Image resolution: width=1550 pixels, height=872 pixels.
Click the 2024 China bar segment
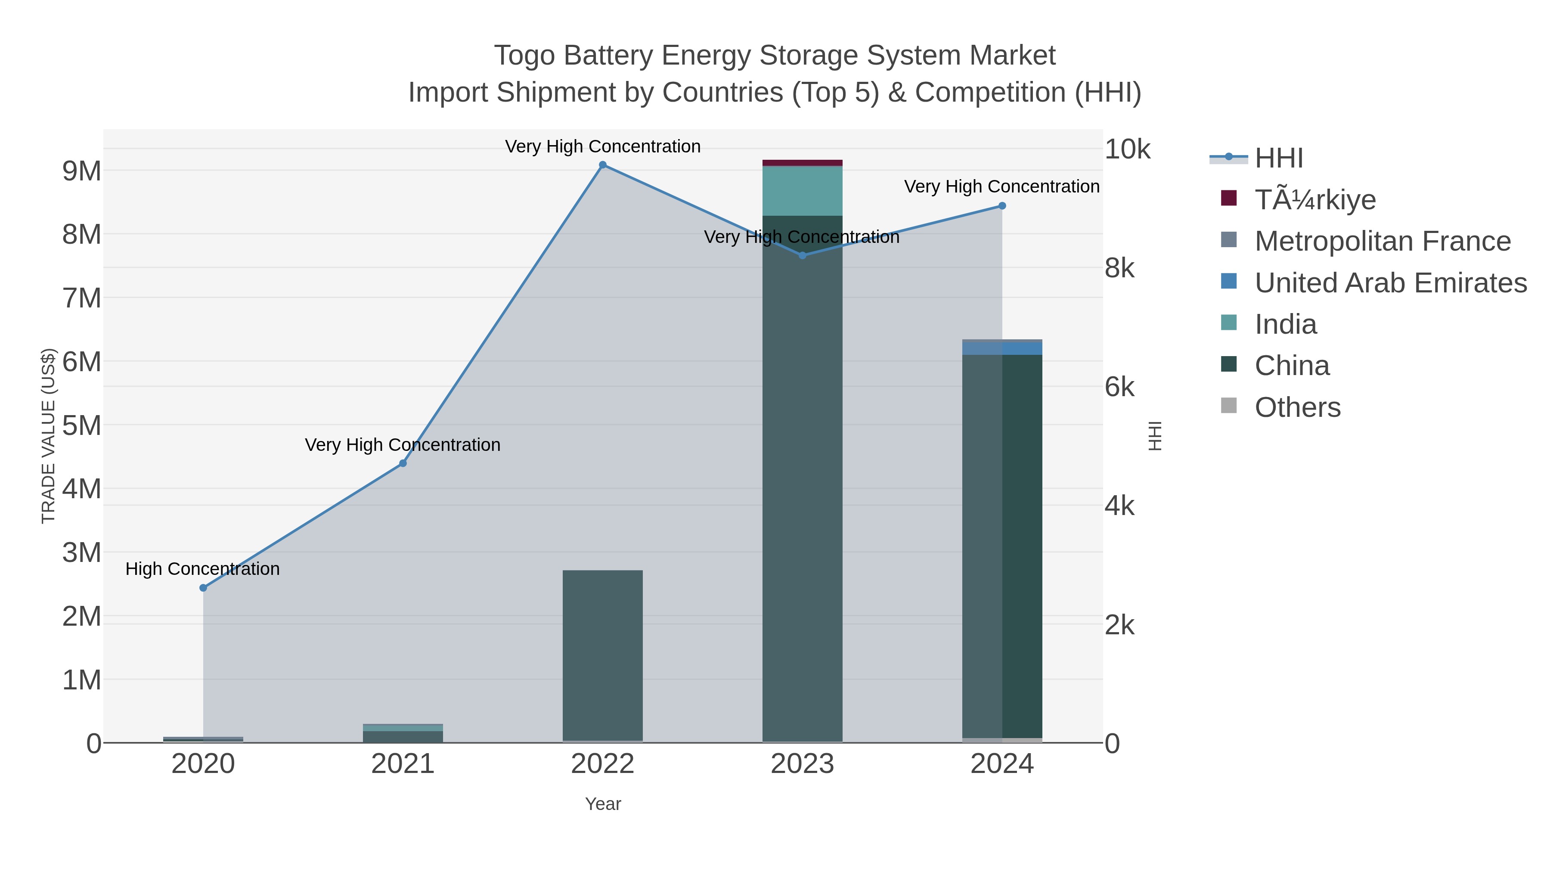click(1002, 546)
